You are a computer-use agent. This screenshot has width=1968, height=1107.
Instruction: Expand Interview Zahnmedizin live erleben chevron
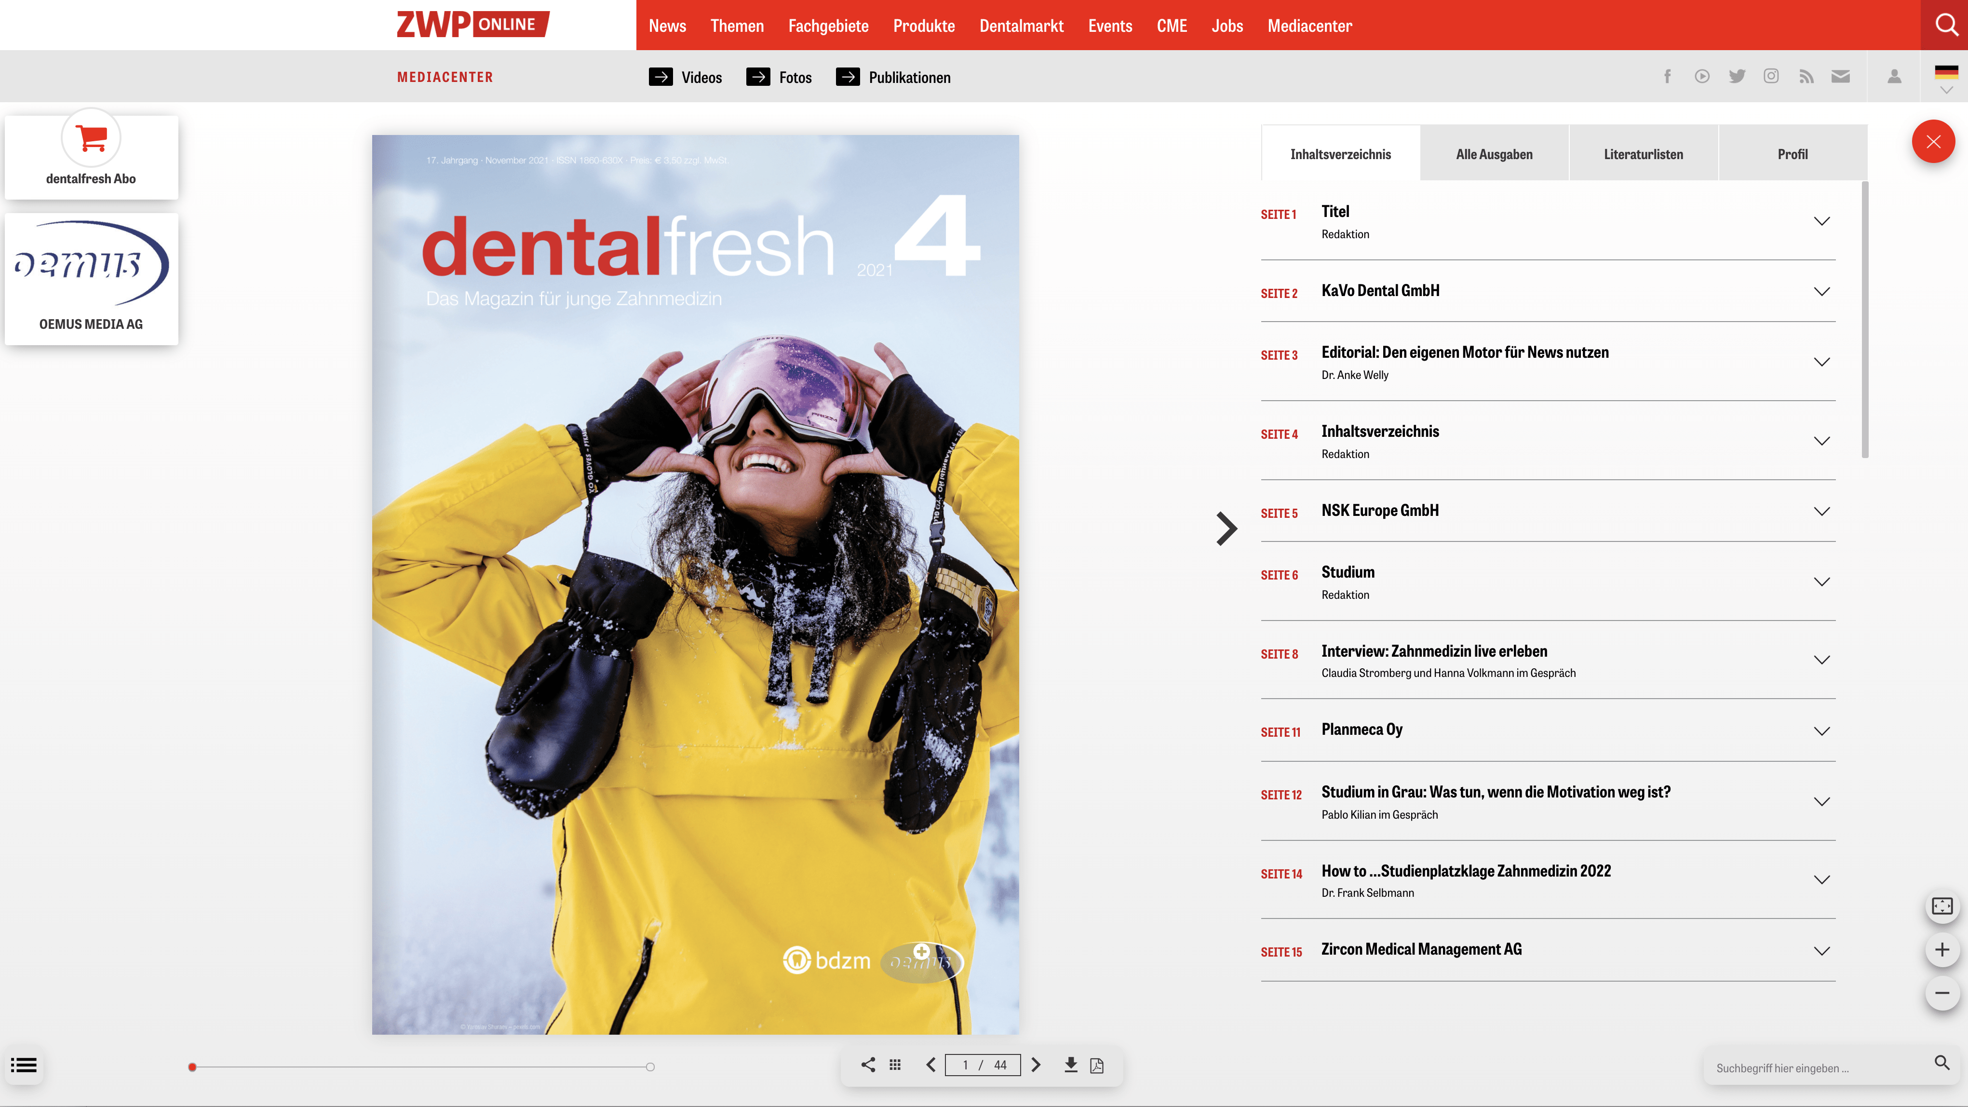1821,660
